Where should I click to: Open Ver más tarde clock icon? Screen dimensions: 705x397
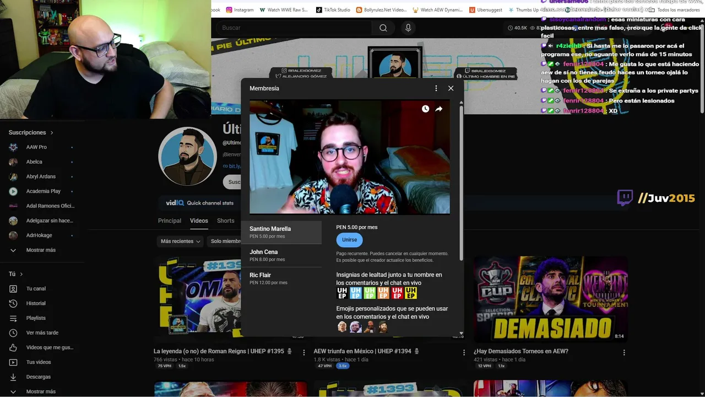click(x=13, y=333)
